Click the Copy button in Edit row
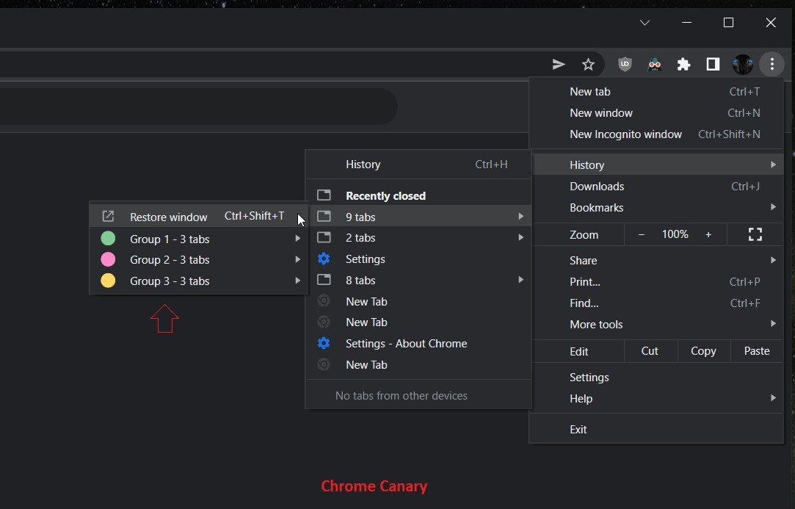The width and height of the screenshot is (795, 509). tap(703, 351)
